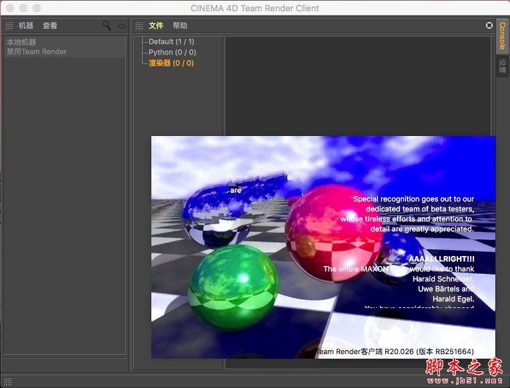Viewport: 510px width, 388px height.
Task: Open the 帮助 menu
Action: [x=180, y=25]
